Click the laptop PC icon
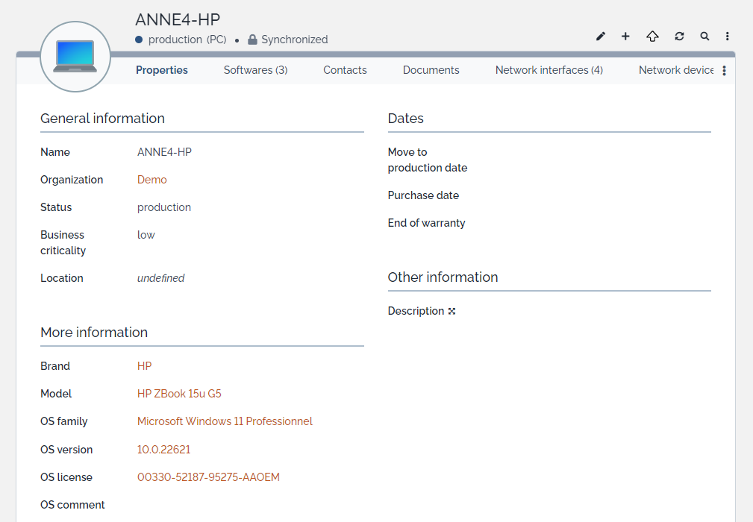This screenshot has height=522, width=753. point(75,57)
